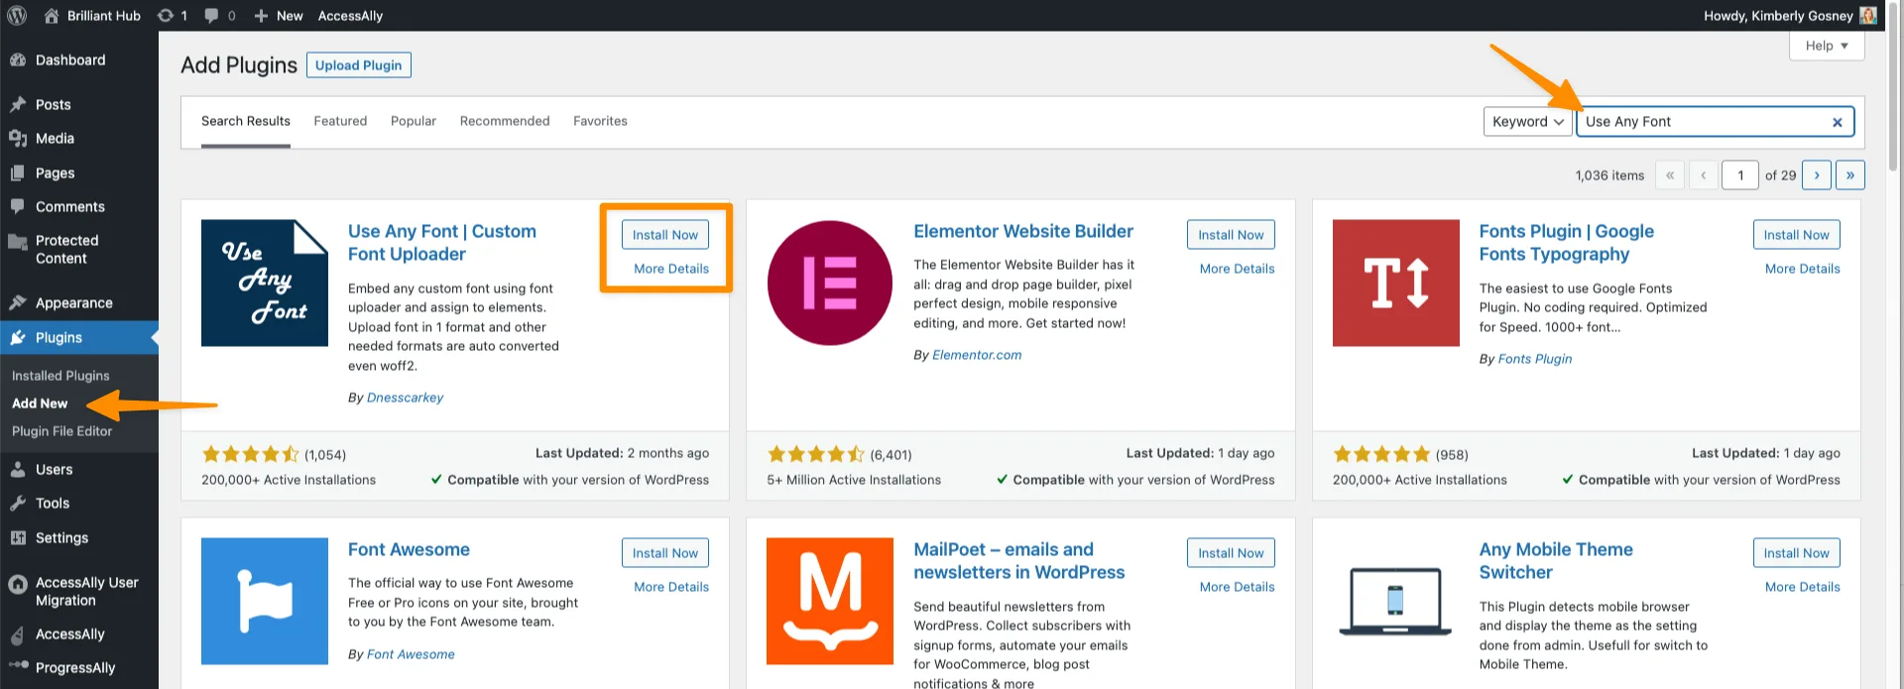
Task: Open Installed Plugins in the sidebar
Action: pos(60,376)
